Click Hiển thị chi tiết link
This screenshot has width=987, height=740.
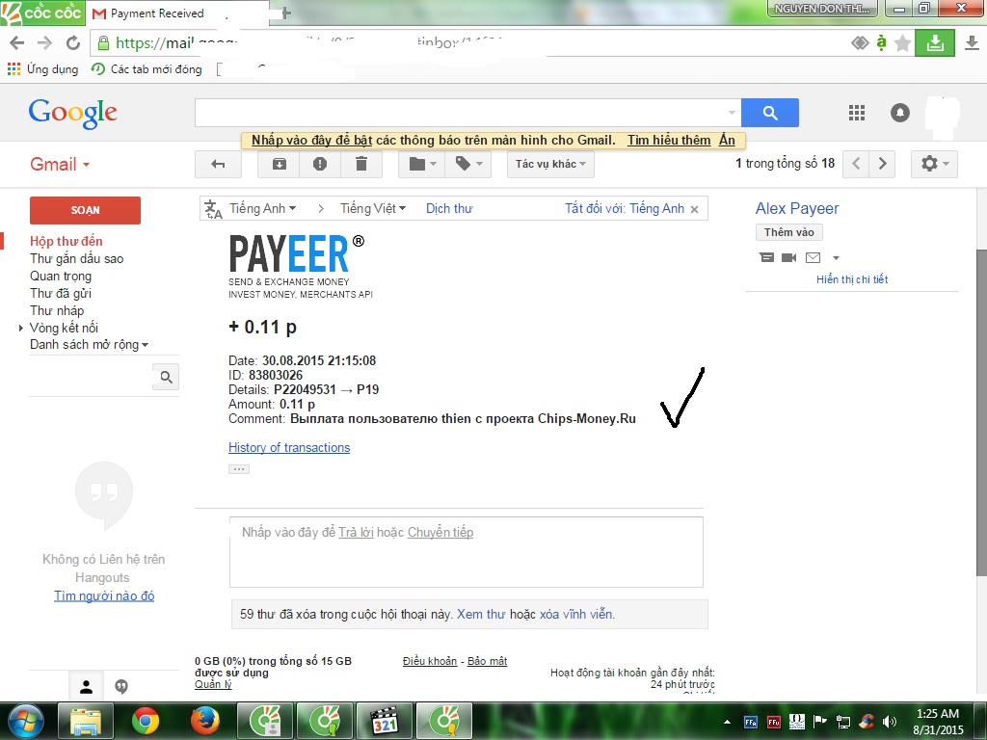pos(852,279)
